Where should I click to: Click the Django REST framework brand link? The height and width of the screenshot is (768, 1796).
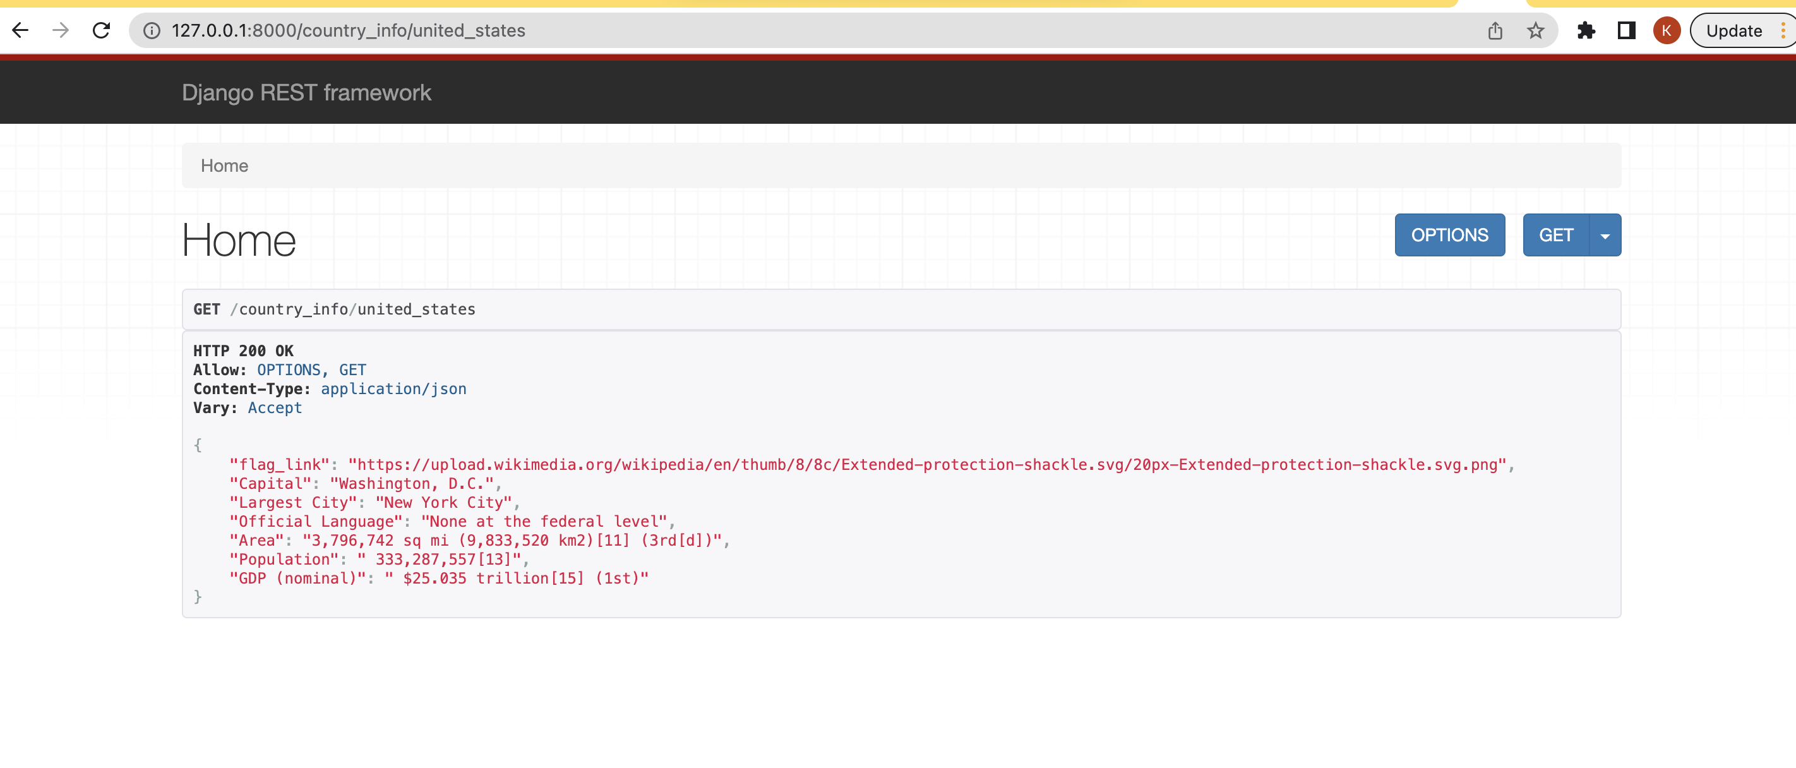(306, 93)
